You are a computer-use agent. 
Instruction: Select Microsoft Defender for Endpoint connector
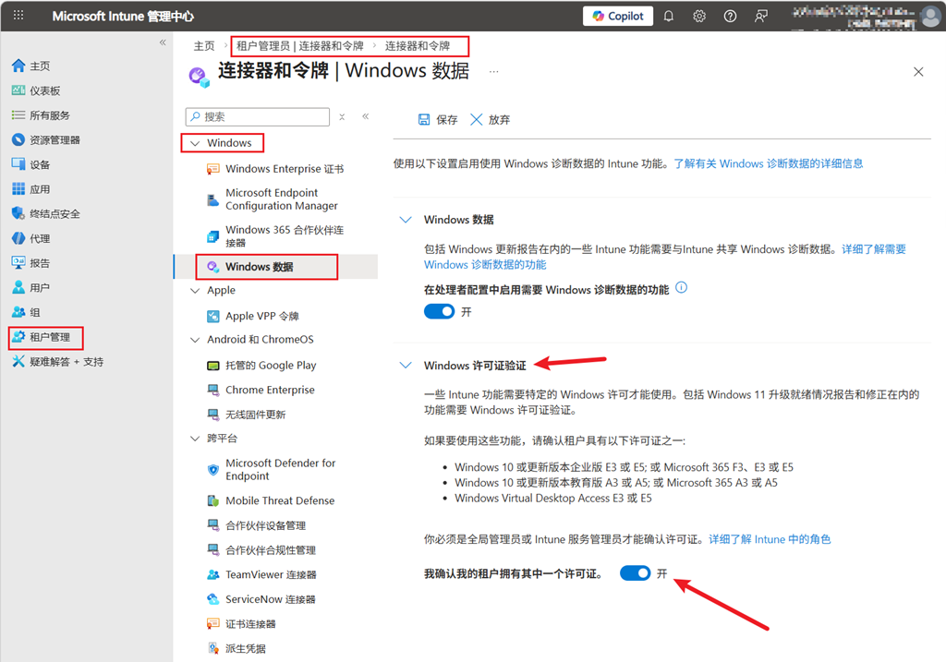[280, 470]
